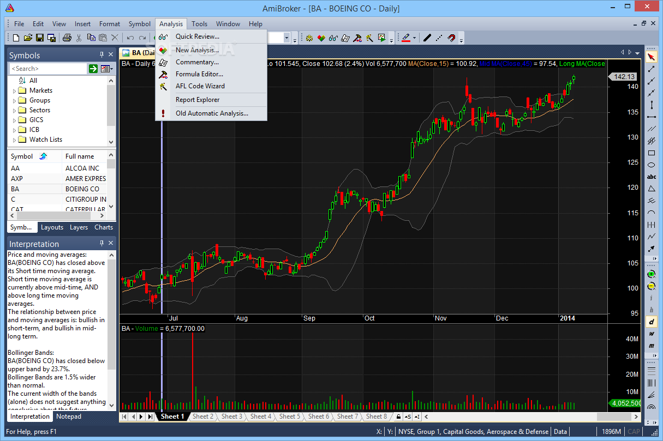Image resolution: width=663 pixels, height=441 pixels.
Task: Click the dotted line style icon
Action: [439, 38]
